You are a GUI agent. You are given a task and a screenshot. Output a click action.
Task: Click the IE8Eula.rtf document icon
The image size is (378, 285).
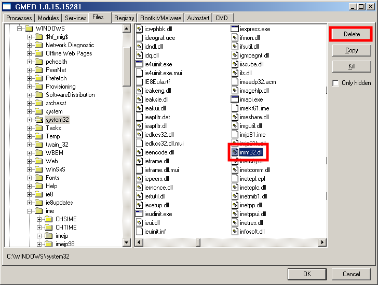point(139,82)
